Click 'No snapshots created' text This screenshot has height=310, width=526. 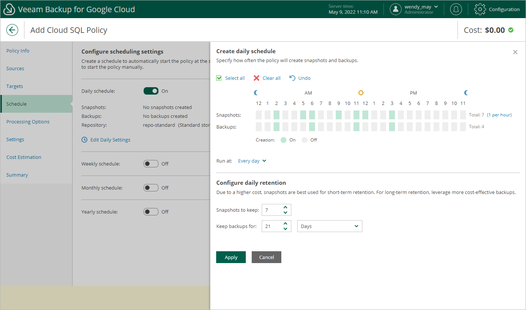click(x=167, y=107)
